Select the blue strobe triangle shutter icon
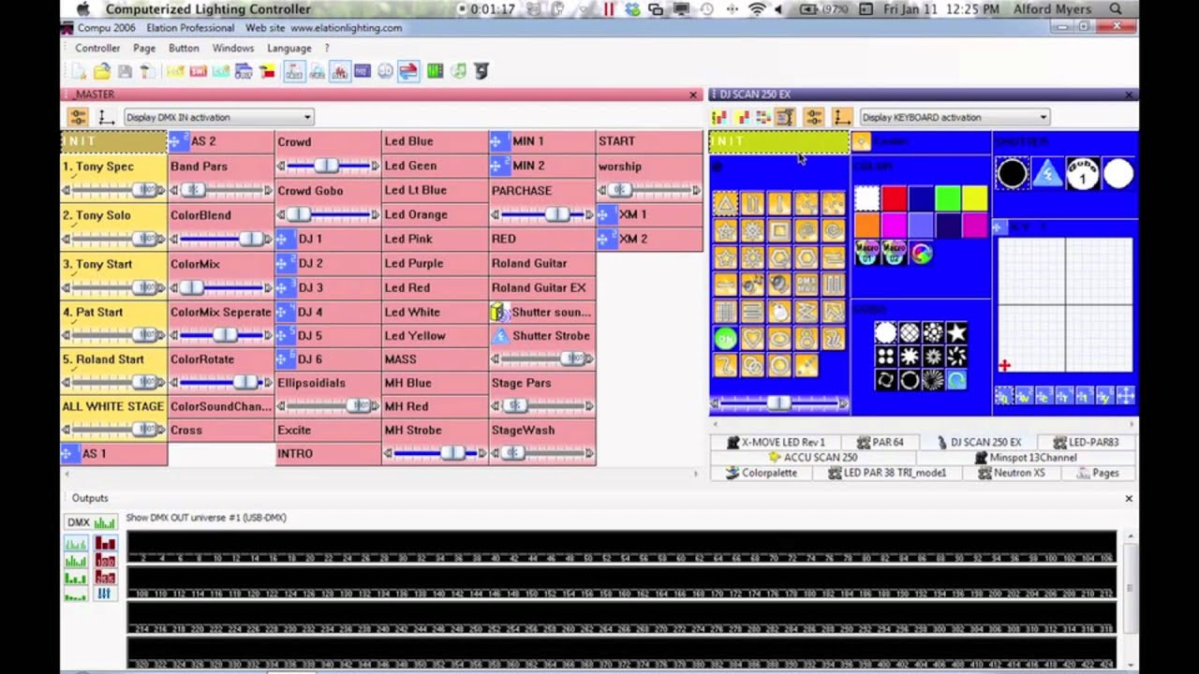Screen dimensions: 1199x674 pos(1047,173)
